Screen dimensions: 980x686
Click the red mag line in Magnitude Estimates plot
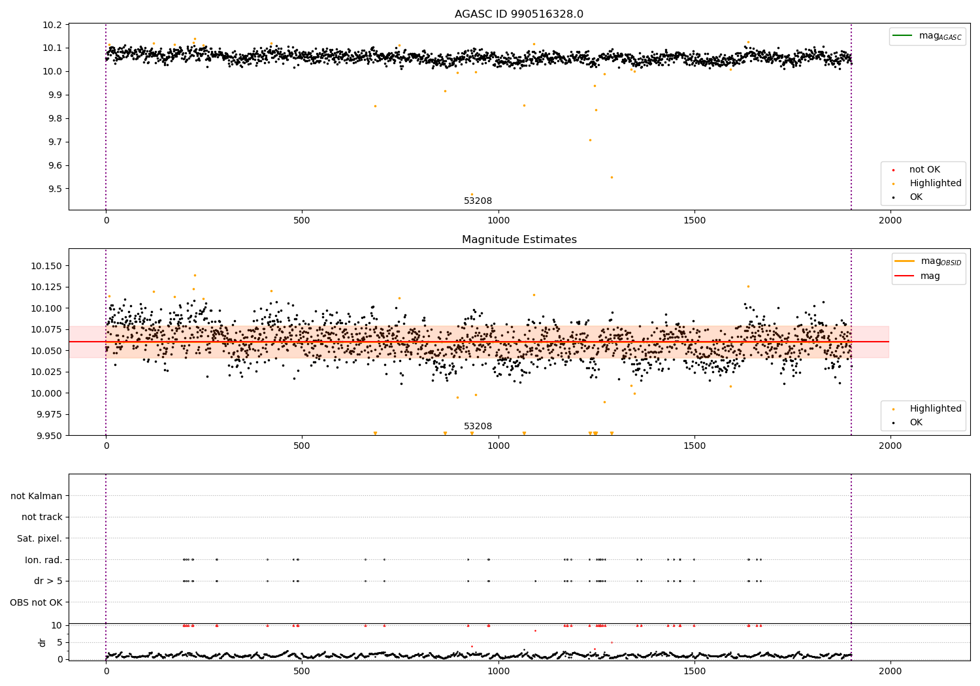[x=479, y=342]
